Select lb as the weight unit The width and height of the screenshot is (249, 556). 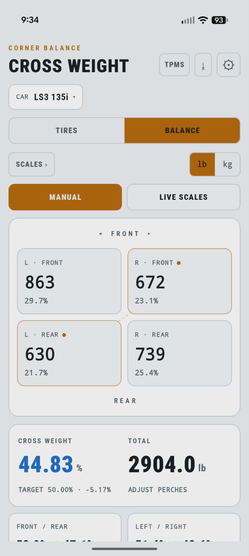coord(202,164)
